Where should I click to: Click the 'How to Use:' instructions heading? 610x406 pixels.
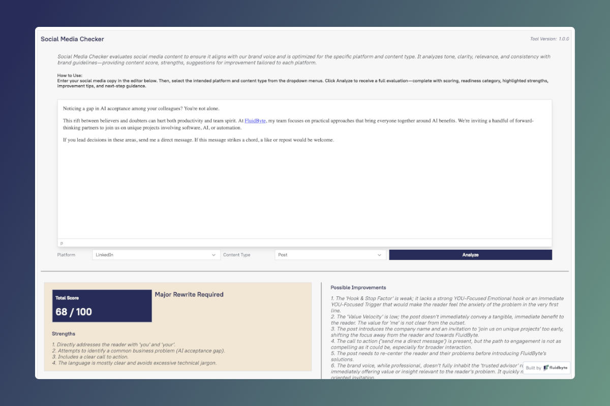coord(70,76)
